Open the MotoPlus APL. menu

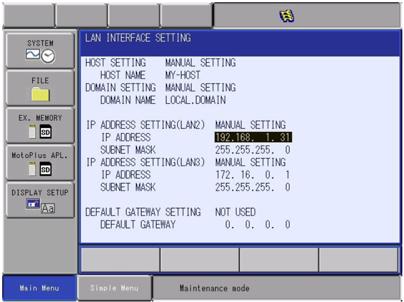40,162
